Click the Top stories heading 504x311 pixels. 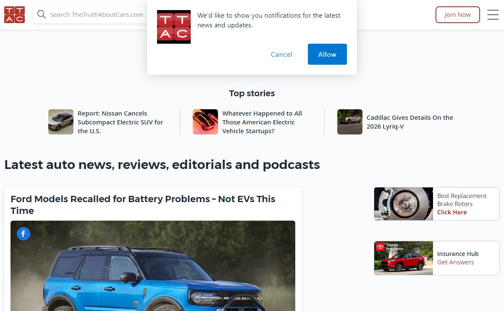(252, 93)
